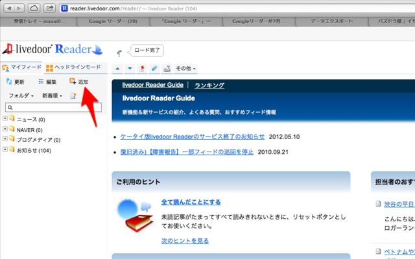Expand the お知らせ folder
This screenshot has width=415, height=259.
pyautogui.click(x=5, y=149)
